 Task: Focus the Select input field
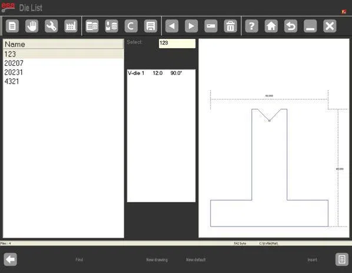click(x=177, y=44)
